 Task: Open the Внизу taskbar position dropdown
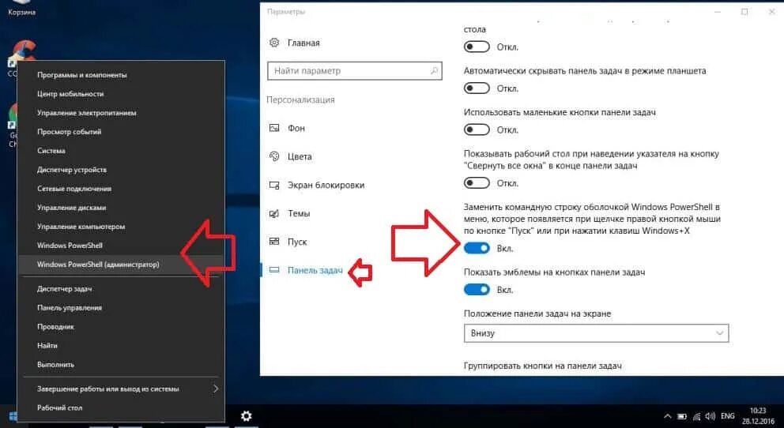[x=596, y=333]
